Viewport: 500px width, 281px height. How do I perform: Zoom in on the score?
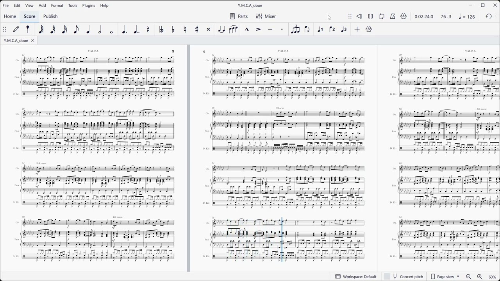point(480,277)
